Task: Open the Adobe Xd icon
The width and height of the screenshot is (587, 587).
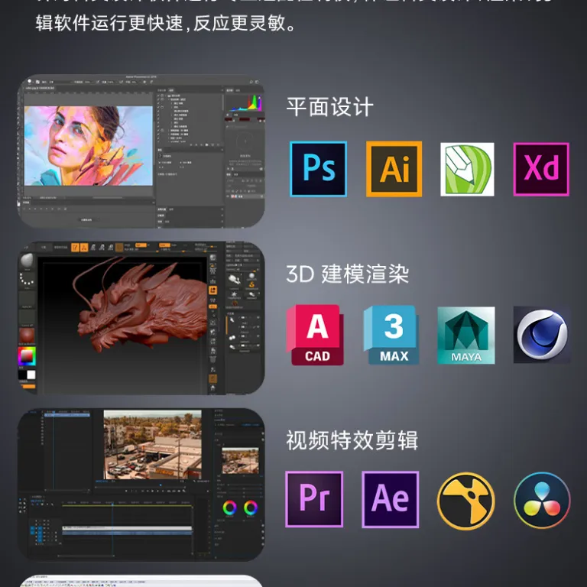Action: 541,169
